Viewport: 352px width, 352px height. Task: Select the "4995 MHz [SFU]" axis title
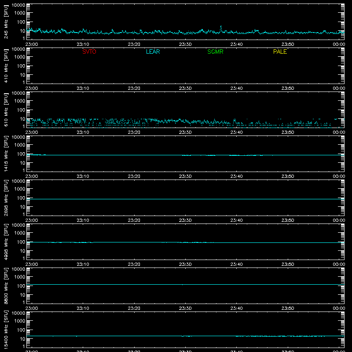(6, 242)
